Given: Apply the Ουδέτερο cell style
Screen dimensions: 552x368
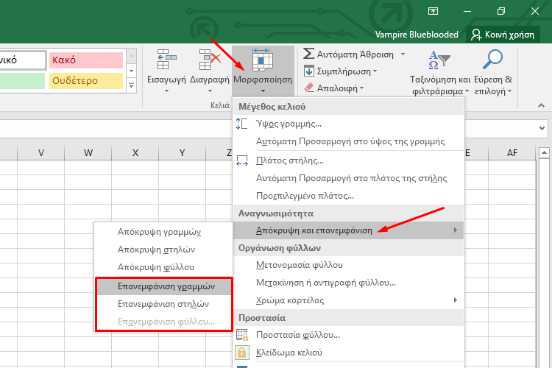Looking at the screenshot, I should pyautogui.click(x=86, y=81).
